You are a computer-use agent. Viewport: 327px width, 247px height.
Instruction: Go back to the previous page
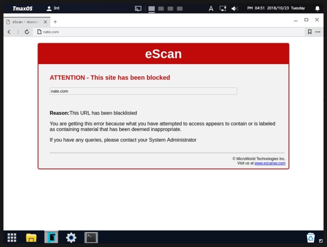pos(9,32)
